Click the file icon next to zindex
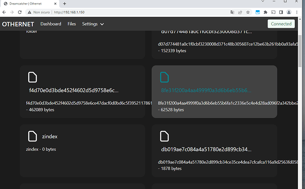This screenshot has width=305, height=189. 32,136
